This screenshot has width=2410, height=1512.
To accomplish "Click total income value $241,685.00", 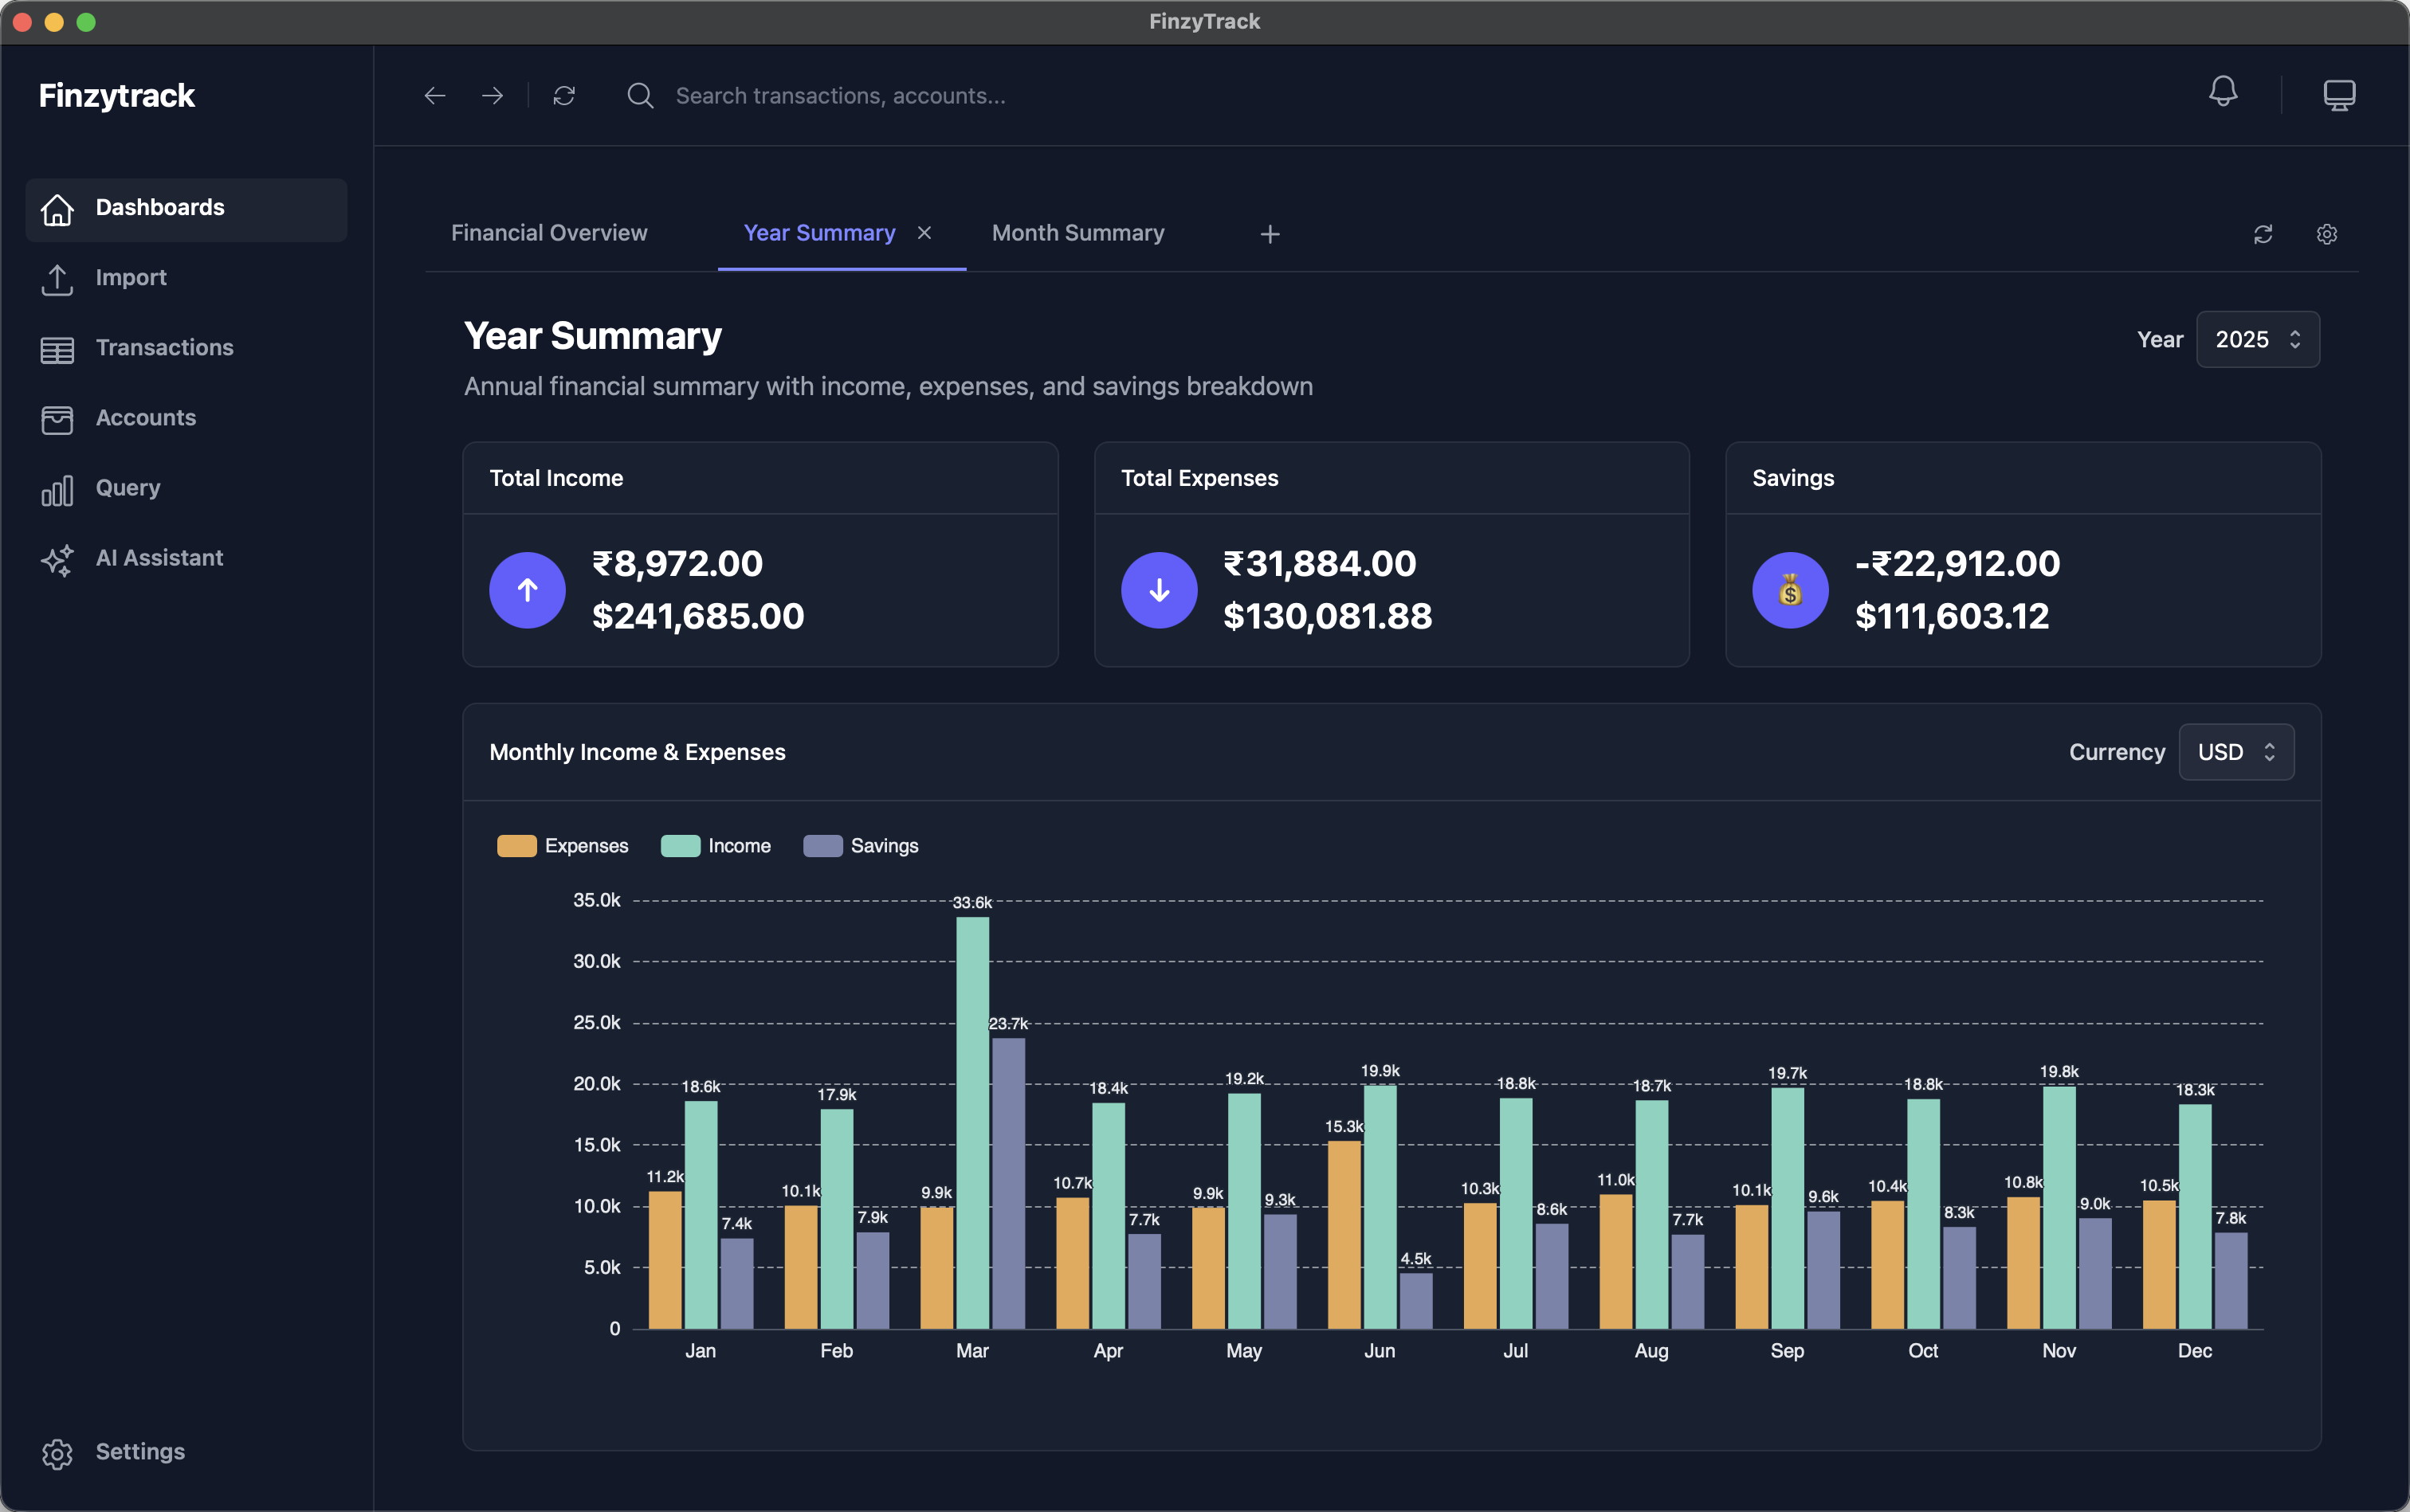I will [698, 616].
